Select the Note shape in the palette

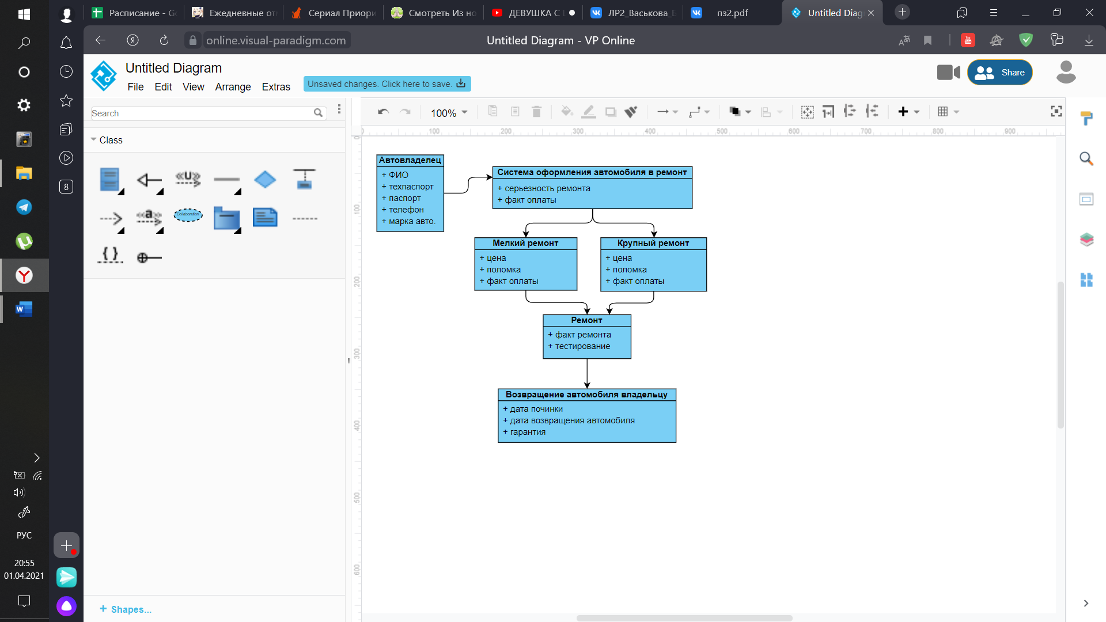[265, 218]
